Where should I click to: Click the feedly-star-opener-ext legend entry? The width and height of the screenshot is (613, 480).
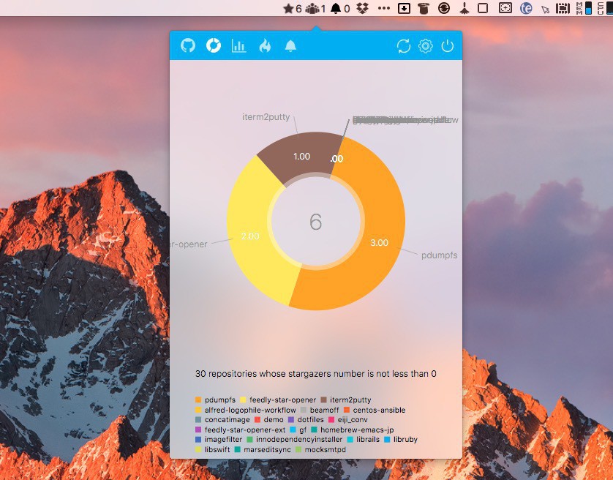coord(240,430)
